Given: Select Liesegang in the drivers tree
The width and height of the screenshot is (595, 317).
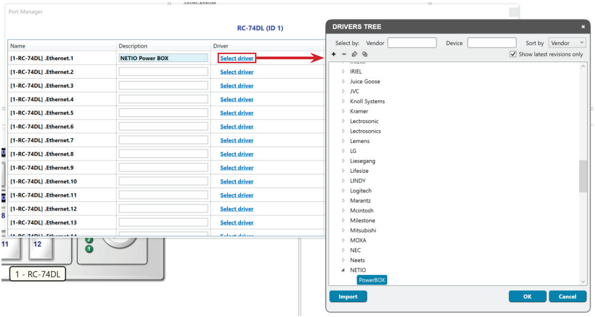Looking at the screenshot, I should click(x=362, y=161).
